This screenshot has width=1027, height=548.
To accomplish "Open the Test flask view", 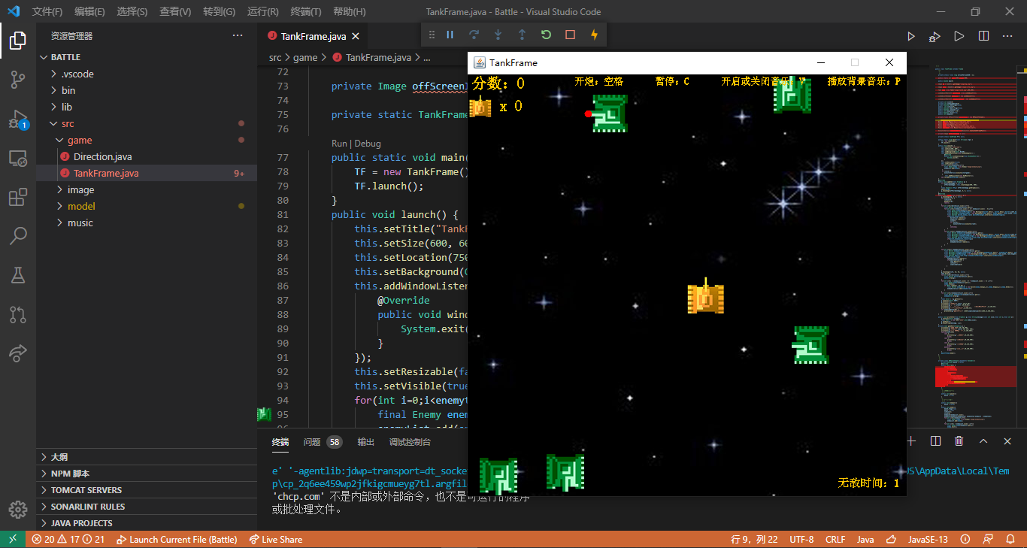I will point(18,276).
